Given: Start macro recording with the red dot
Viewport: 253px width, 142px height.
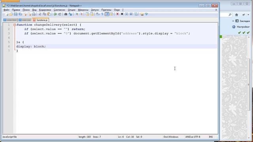Looking at the screenshot, I should tap(117, 14).
